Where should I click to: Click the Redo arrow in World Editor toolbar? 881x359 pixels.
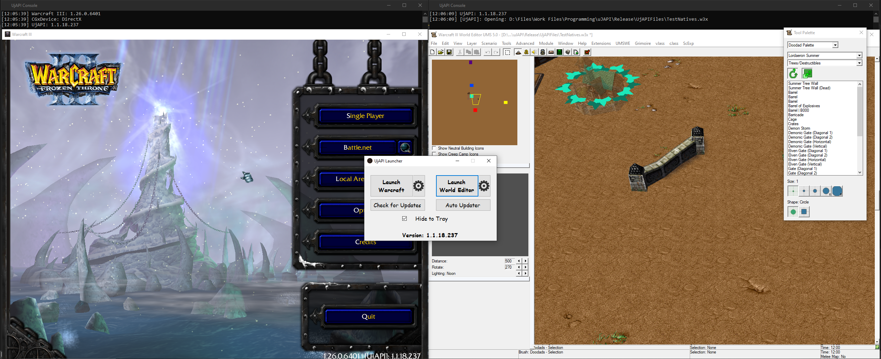point(496,52)
